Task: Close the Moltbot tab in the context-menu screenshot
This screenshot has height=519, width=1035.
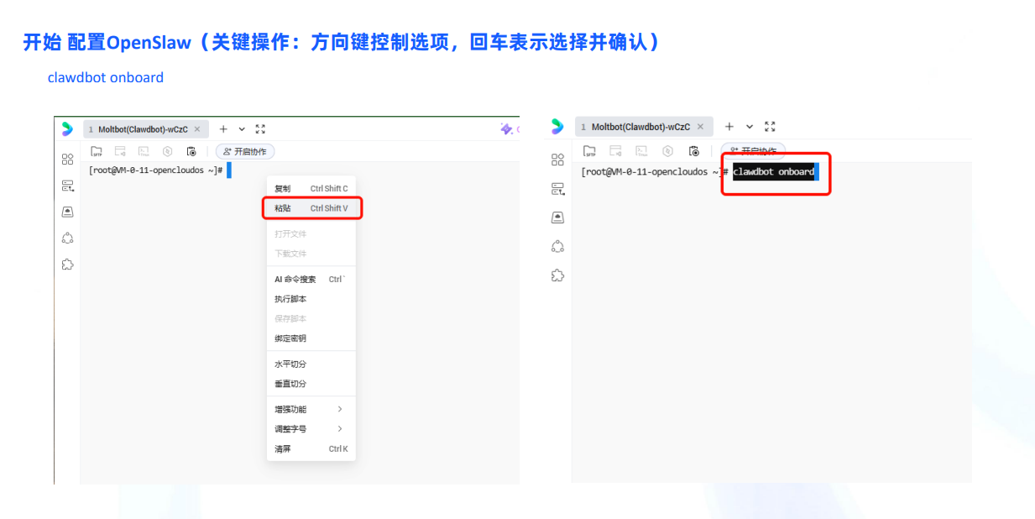Action: pos(196,129)
